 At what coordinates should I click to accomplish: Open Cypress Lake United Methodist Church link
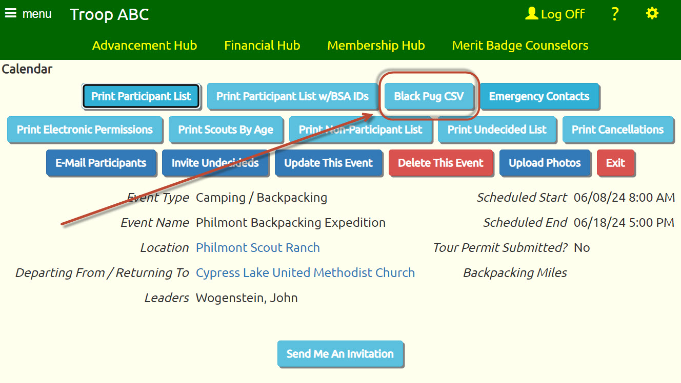(306, 273)
